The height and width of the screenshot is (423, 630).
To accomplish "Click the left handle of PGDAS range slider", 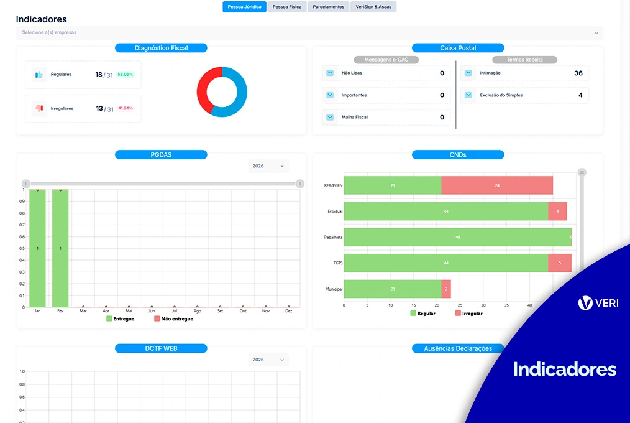I will 26,184.
